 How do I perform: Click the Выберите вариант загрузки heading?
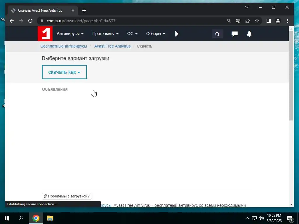tap(76, 58)
